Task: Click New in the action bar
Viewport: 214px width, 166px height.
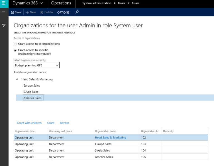Action: (x=31, y=12)
